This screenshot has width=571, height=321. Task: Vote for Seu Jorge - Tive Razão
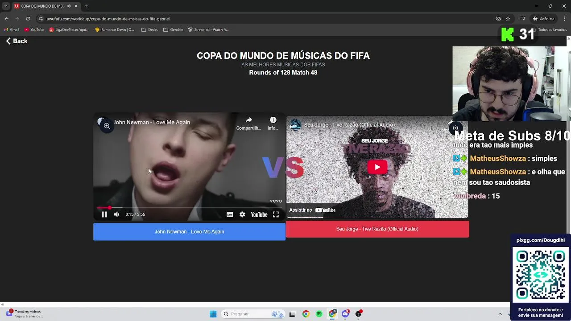click(377, 229)
